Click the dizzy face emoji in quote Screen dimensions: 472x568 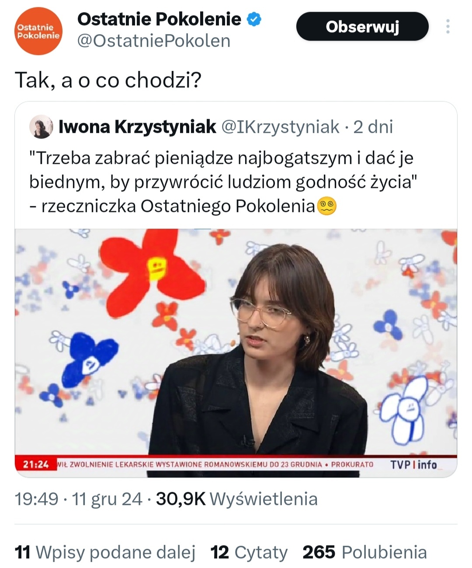(327, 206)
